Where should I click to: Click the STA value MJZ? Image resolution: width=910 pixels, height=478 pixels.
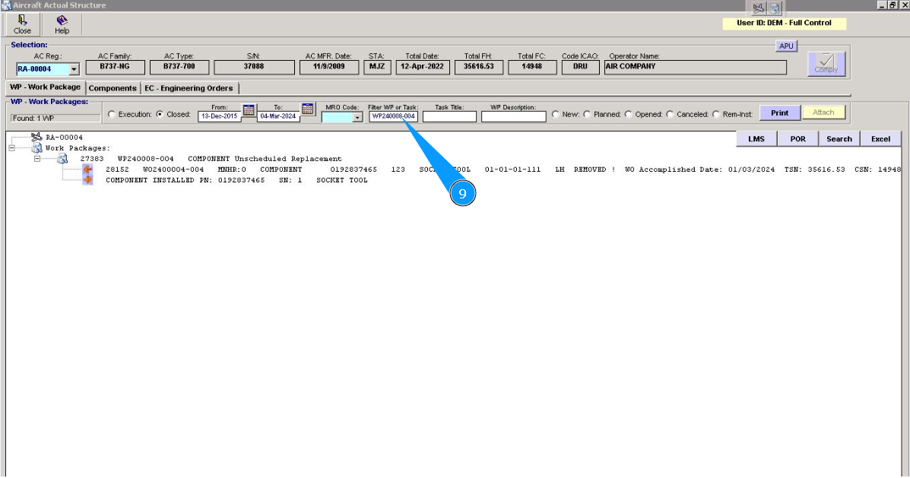377,68
